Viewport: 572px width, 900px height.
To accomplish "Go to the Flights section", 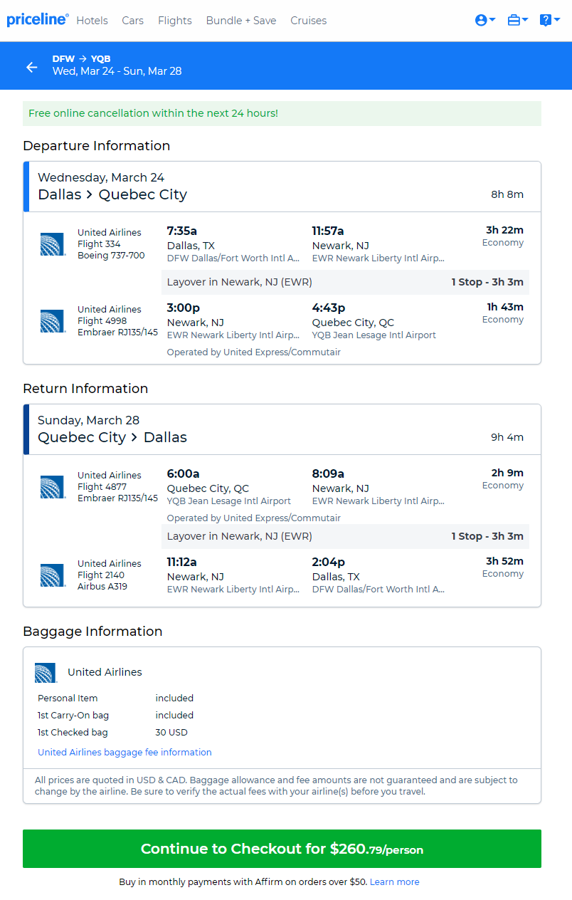I will 175,21.
